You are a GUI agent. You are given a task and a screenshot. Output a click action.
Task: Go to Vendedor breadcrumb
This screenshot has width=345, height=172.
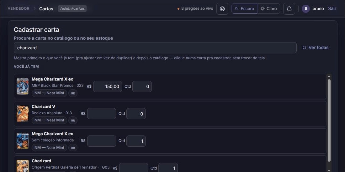[19, 8]
